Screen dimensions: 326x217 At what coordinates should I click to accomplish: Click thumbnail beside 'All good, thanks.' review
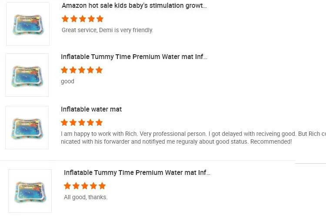tap(30, 191)
